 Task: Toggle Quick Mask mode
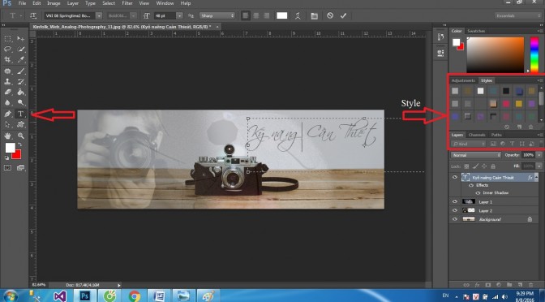click(x=7, y=168)
